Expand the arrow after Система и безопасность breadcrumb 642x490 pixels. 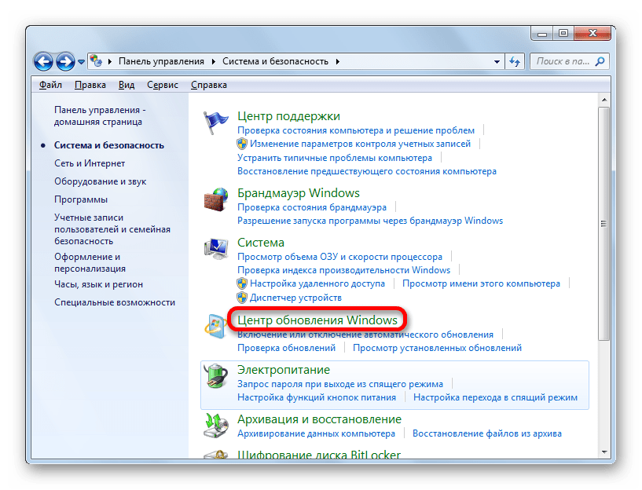click(x=337, y=61)
